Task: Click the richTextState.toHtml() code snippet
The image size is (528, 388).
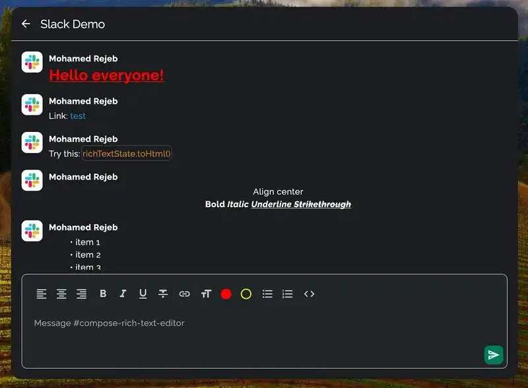Action: pos(127,153)
